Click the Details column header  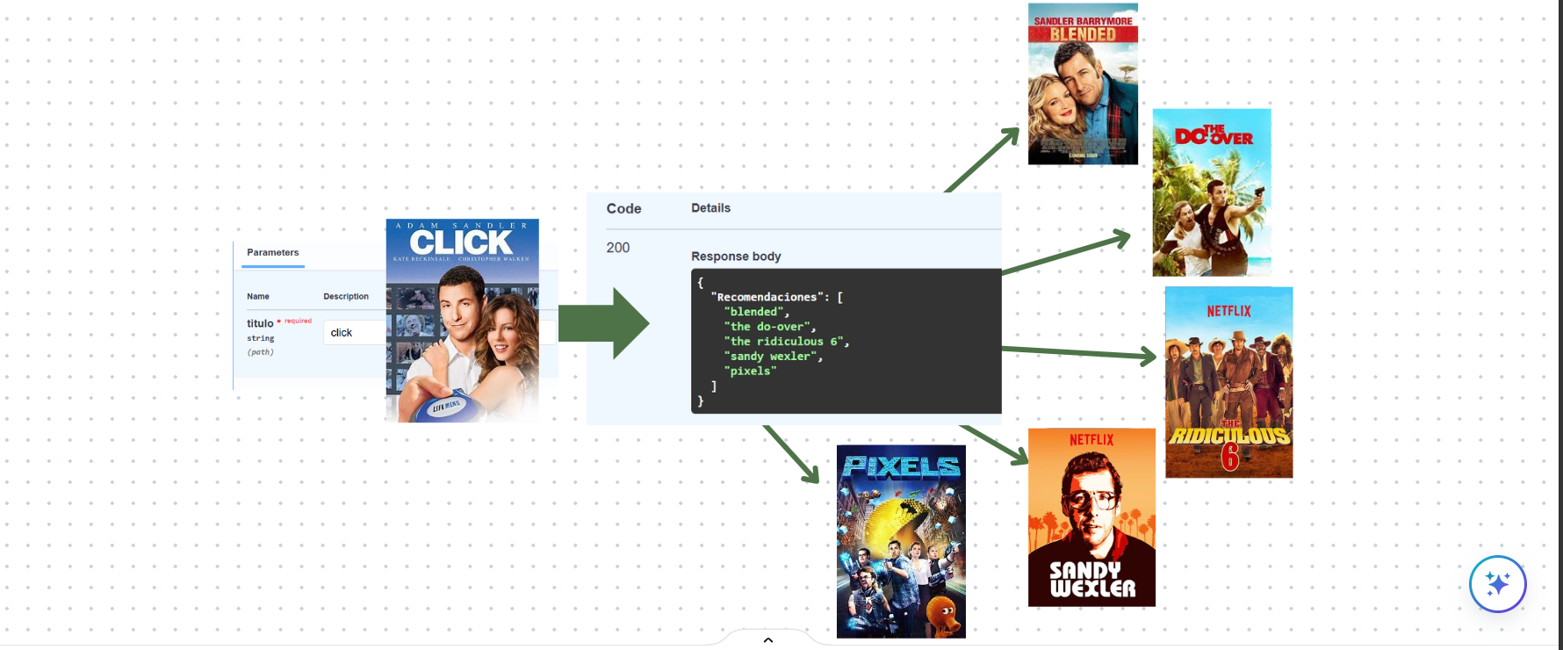710,208
